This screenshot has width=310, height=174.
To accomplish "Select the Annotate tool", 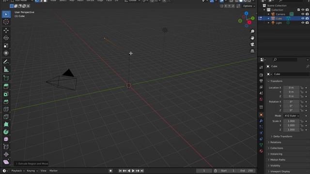I will [x=6, y=62].
